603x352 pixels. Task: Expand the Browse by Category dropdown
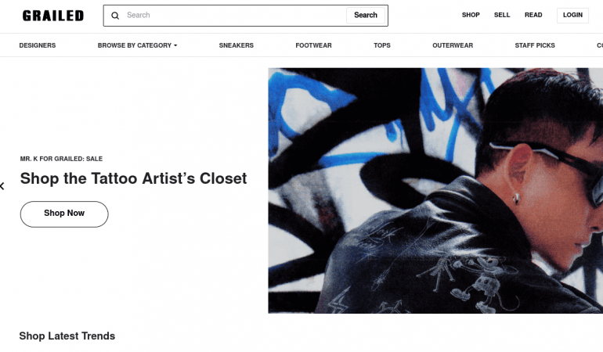137,45
